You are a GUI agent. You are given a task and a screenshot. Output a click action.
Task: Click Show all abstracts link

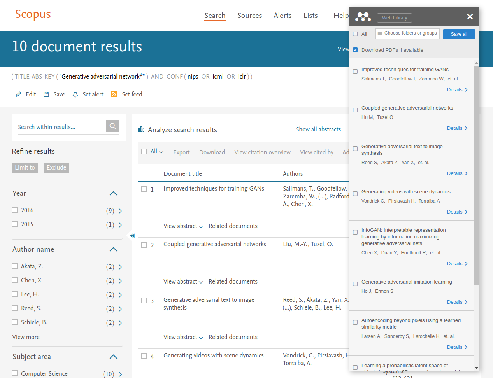[x=318, y=129]
